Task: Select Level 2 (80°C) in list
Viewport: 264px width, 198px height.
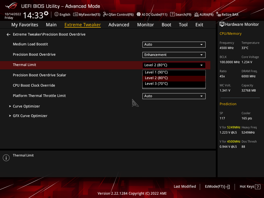Action: (x=174, y=78)
